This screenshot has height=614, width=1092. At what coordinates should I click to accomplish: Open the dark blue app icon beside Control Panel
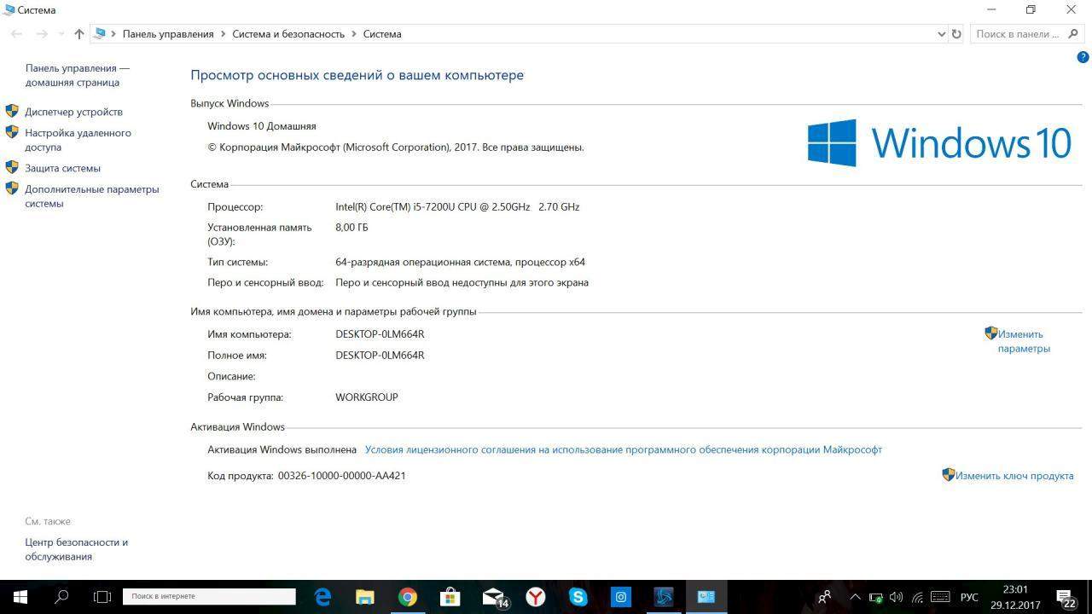(x=664, y=597)
